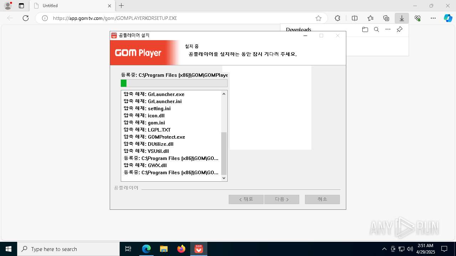This screenshot has height=256, width=456.
Task: Close the Untitled tab
Action: [x=109, y=6]
